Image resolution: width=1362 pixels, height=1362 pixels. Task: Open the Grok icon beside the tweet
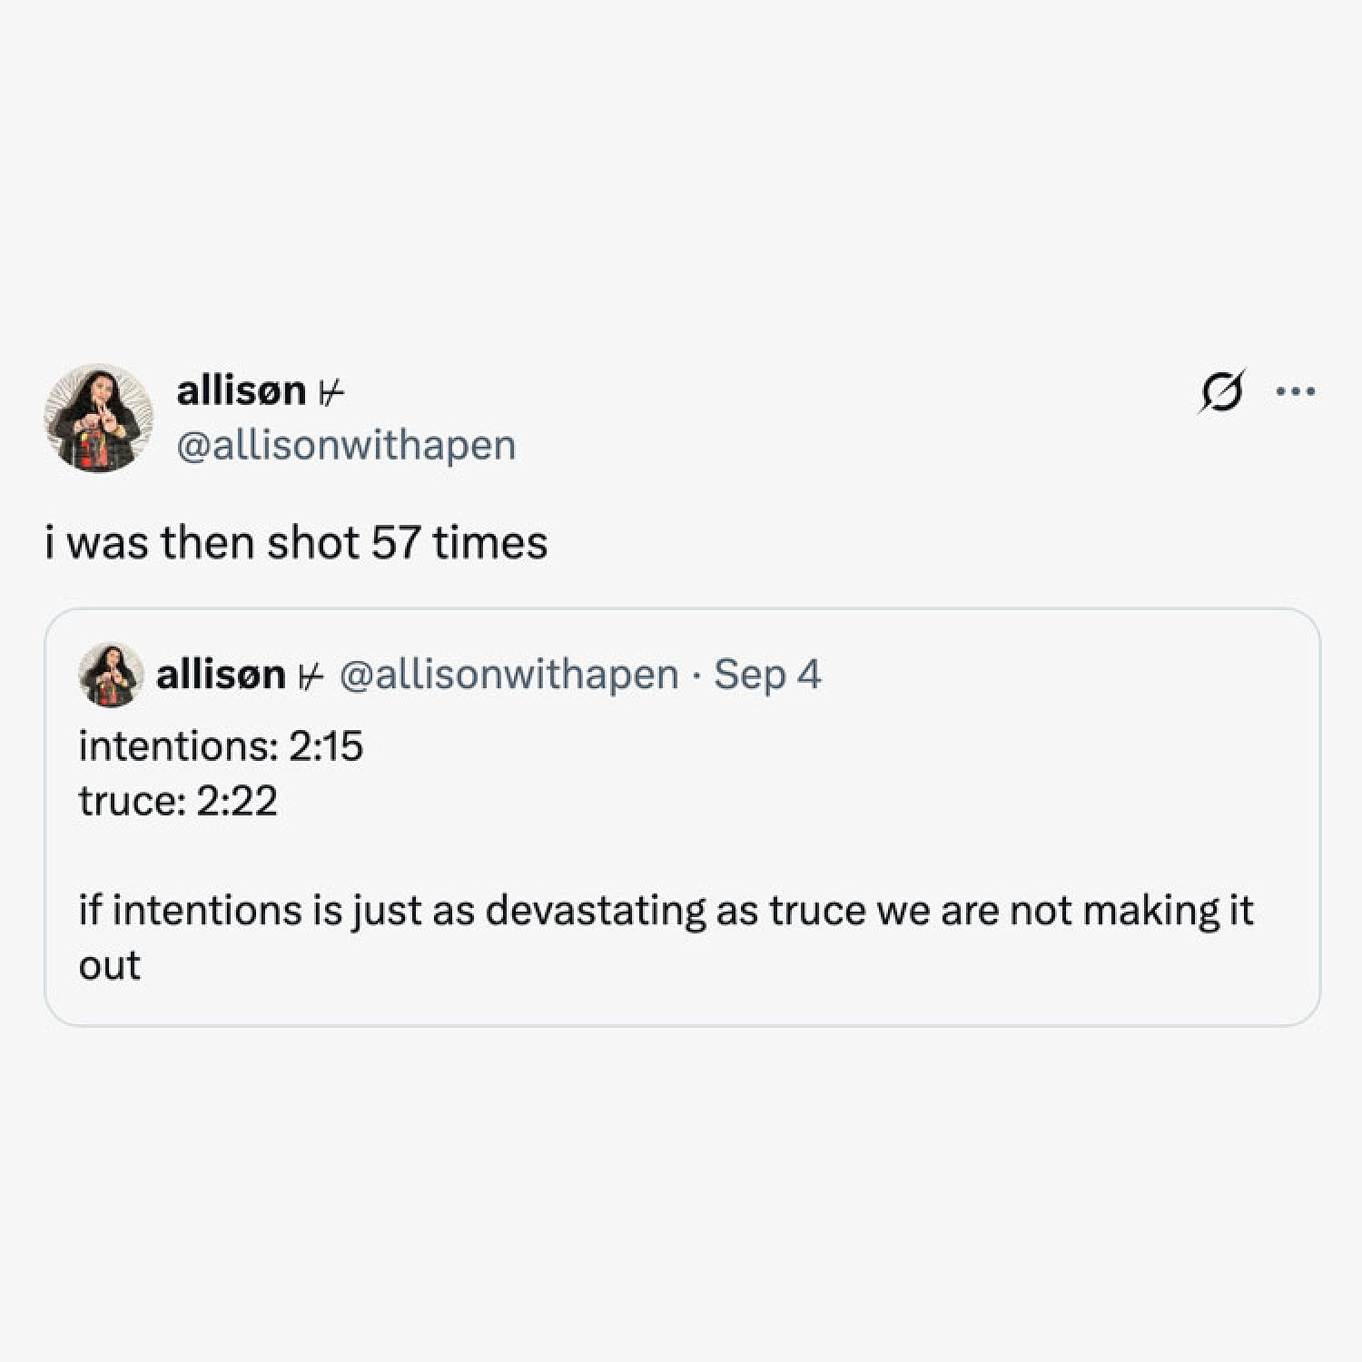[x=1221, y=392]
